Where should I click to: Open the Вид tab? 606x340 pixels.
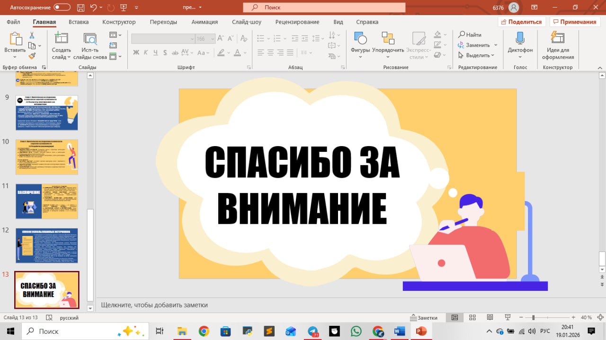tap(338, 22)
